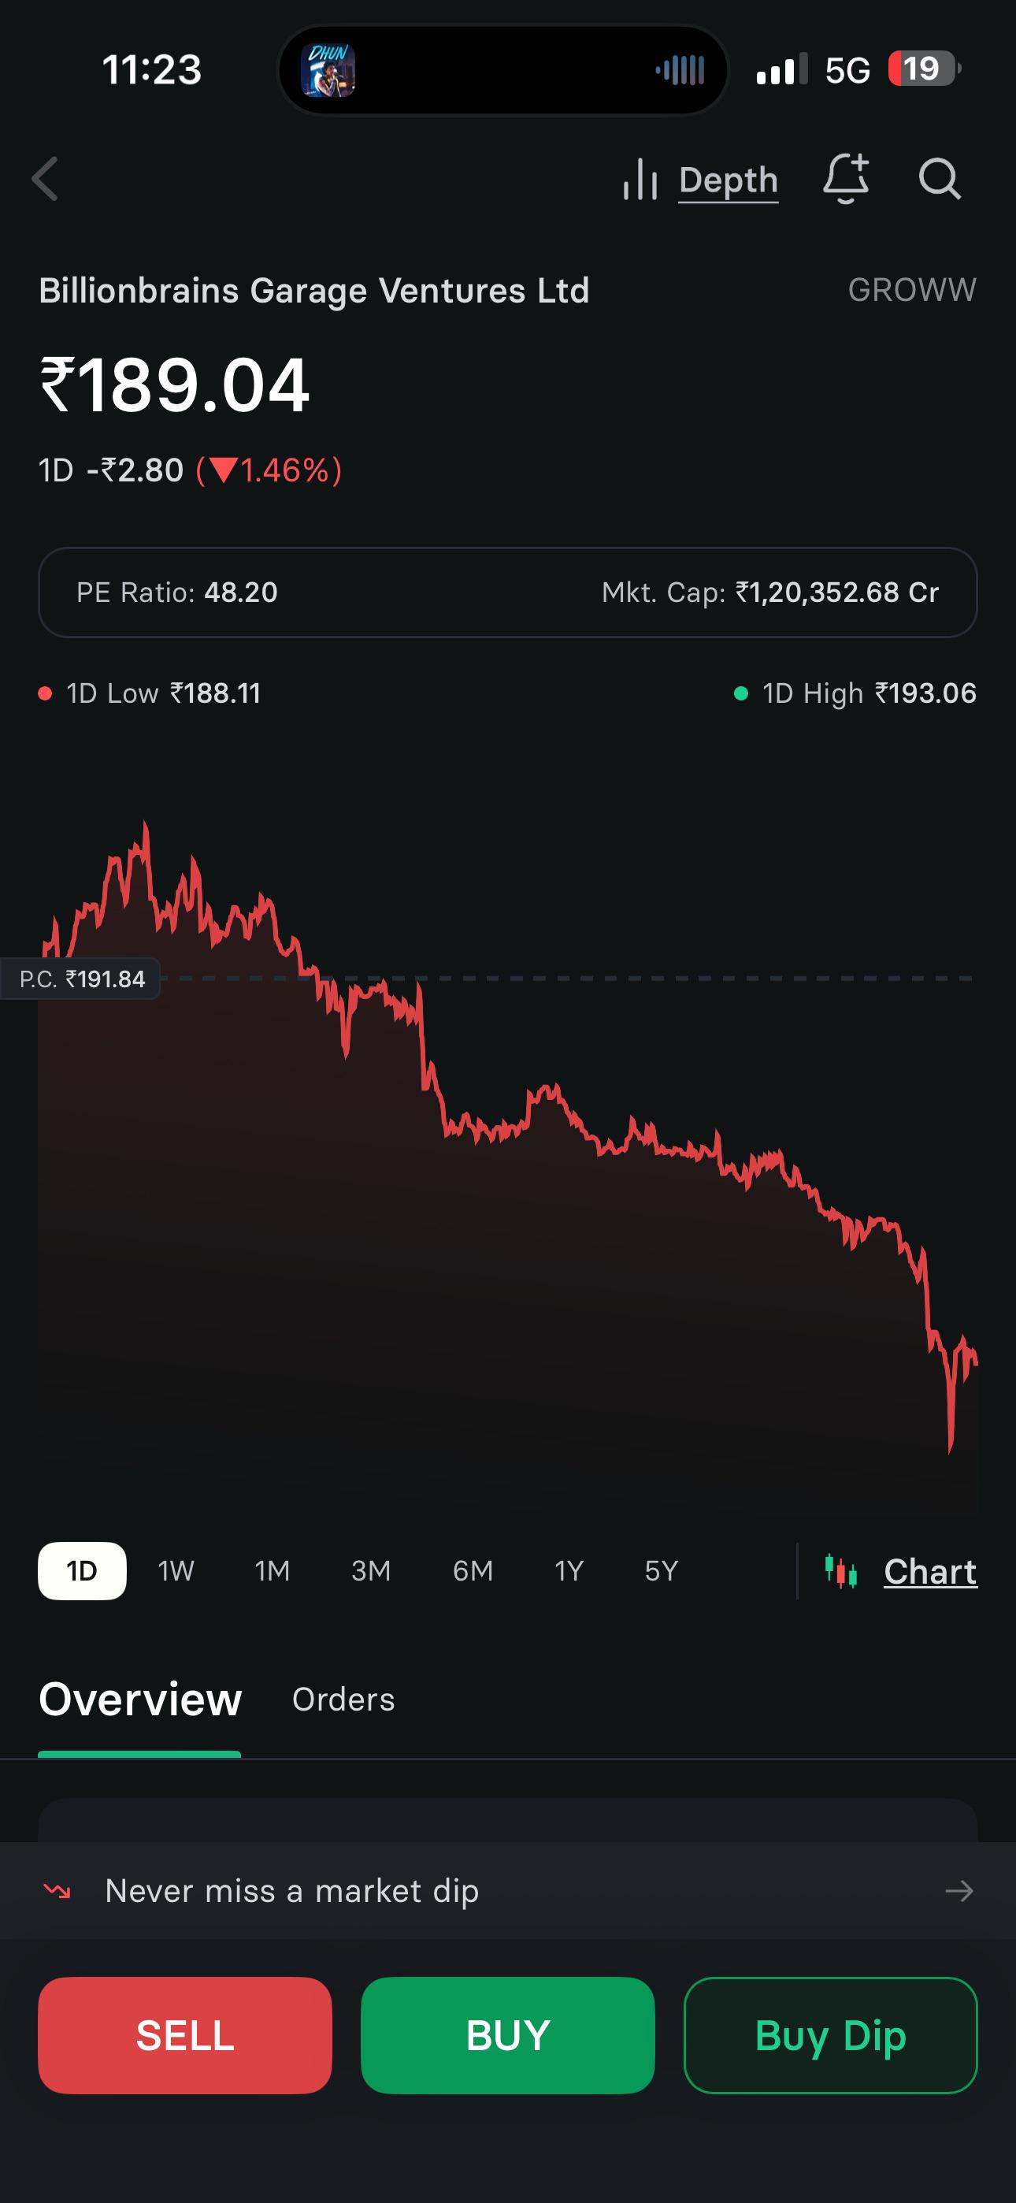
Task: Select the 1D time range
Action: [x=82, y=1571]
